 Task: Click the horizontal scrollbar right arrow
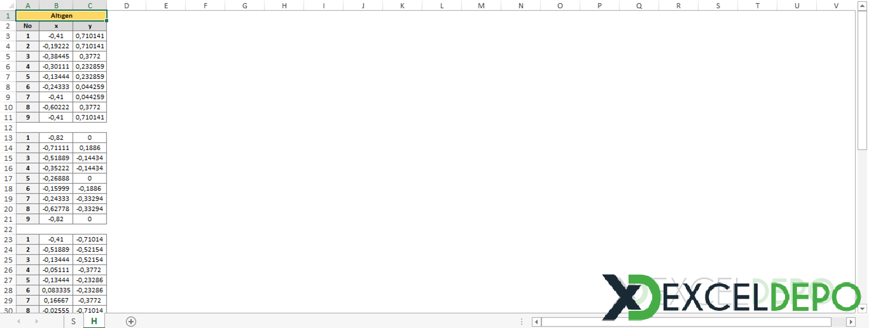tap(852, 322)
